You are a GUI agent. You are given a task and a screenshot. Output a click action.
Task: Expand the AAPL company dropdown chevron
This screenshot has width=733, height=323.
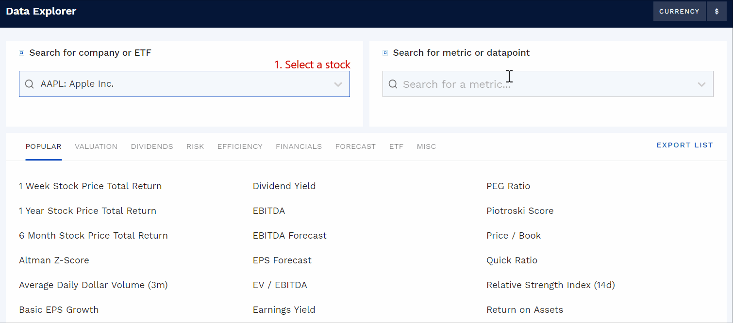pos(338,84)
